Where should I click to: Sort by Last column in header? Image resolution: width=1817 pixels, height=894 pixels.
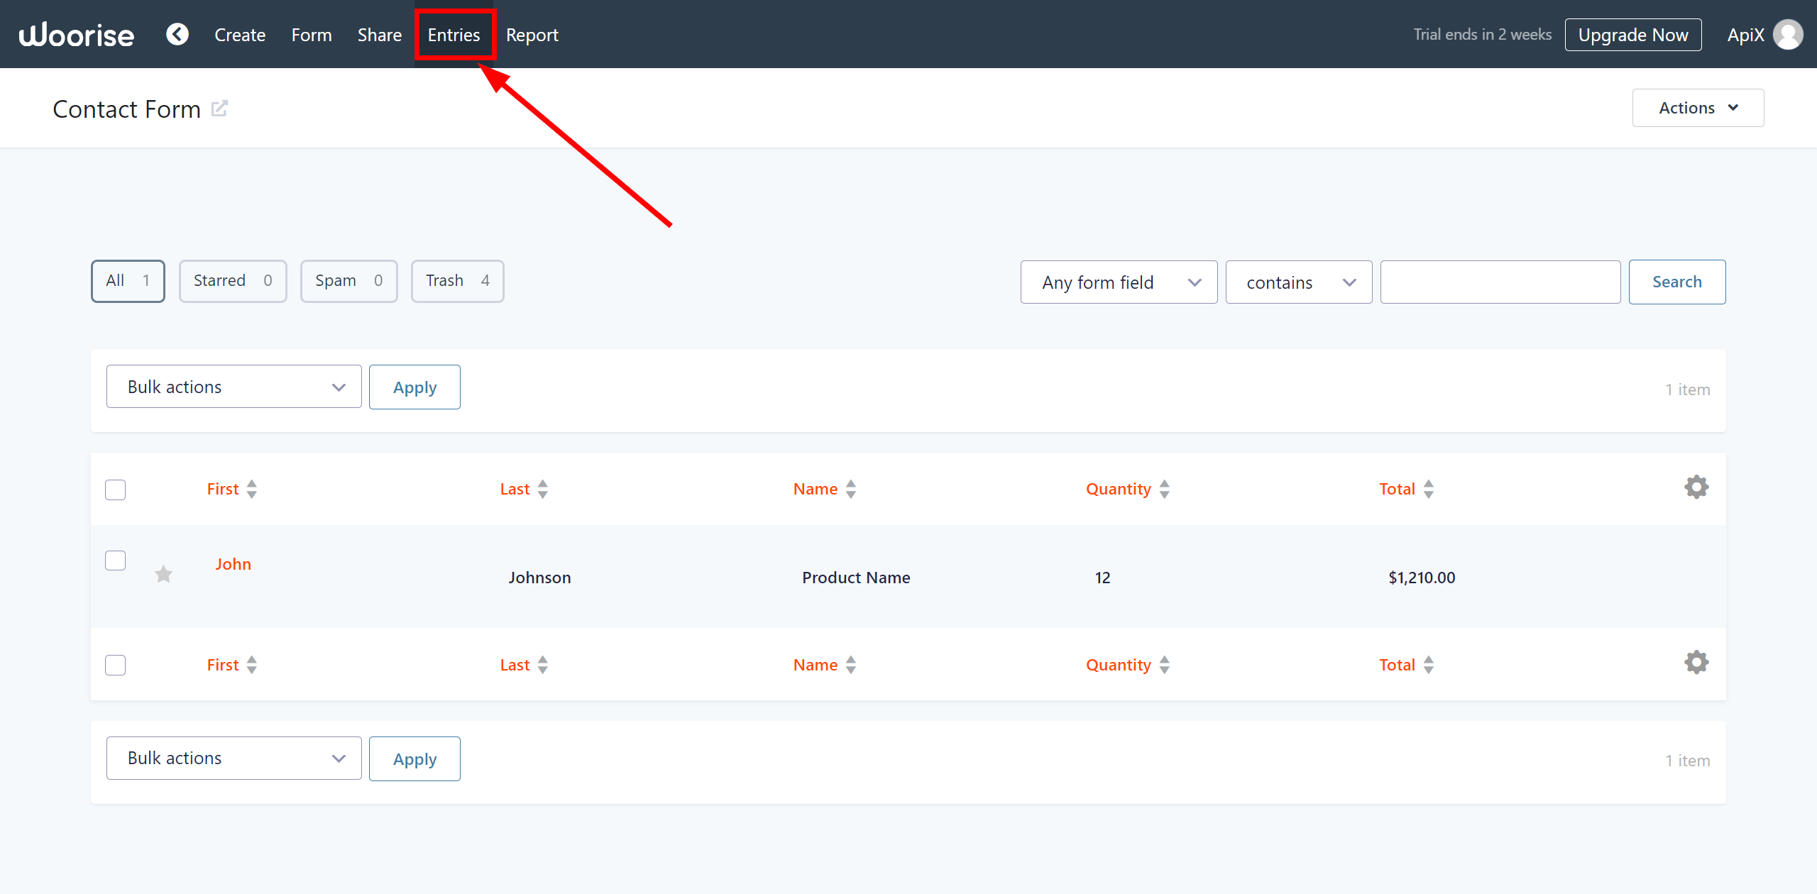524,489
